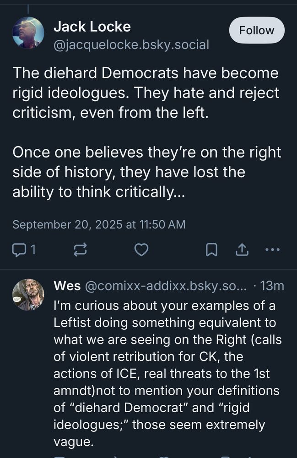The width and height of the screenshot is (297, 458).
Task: Click the reply count number 1
Action: click(33, 250)
